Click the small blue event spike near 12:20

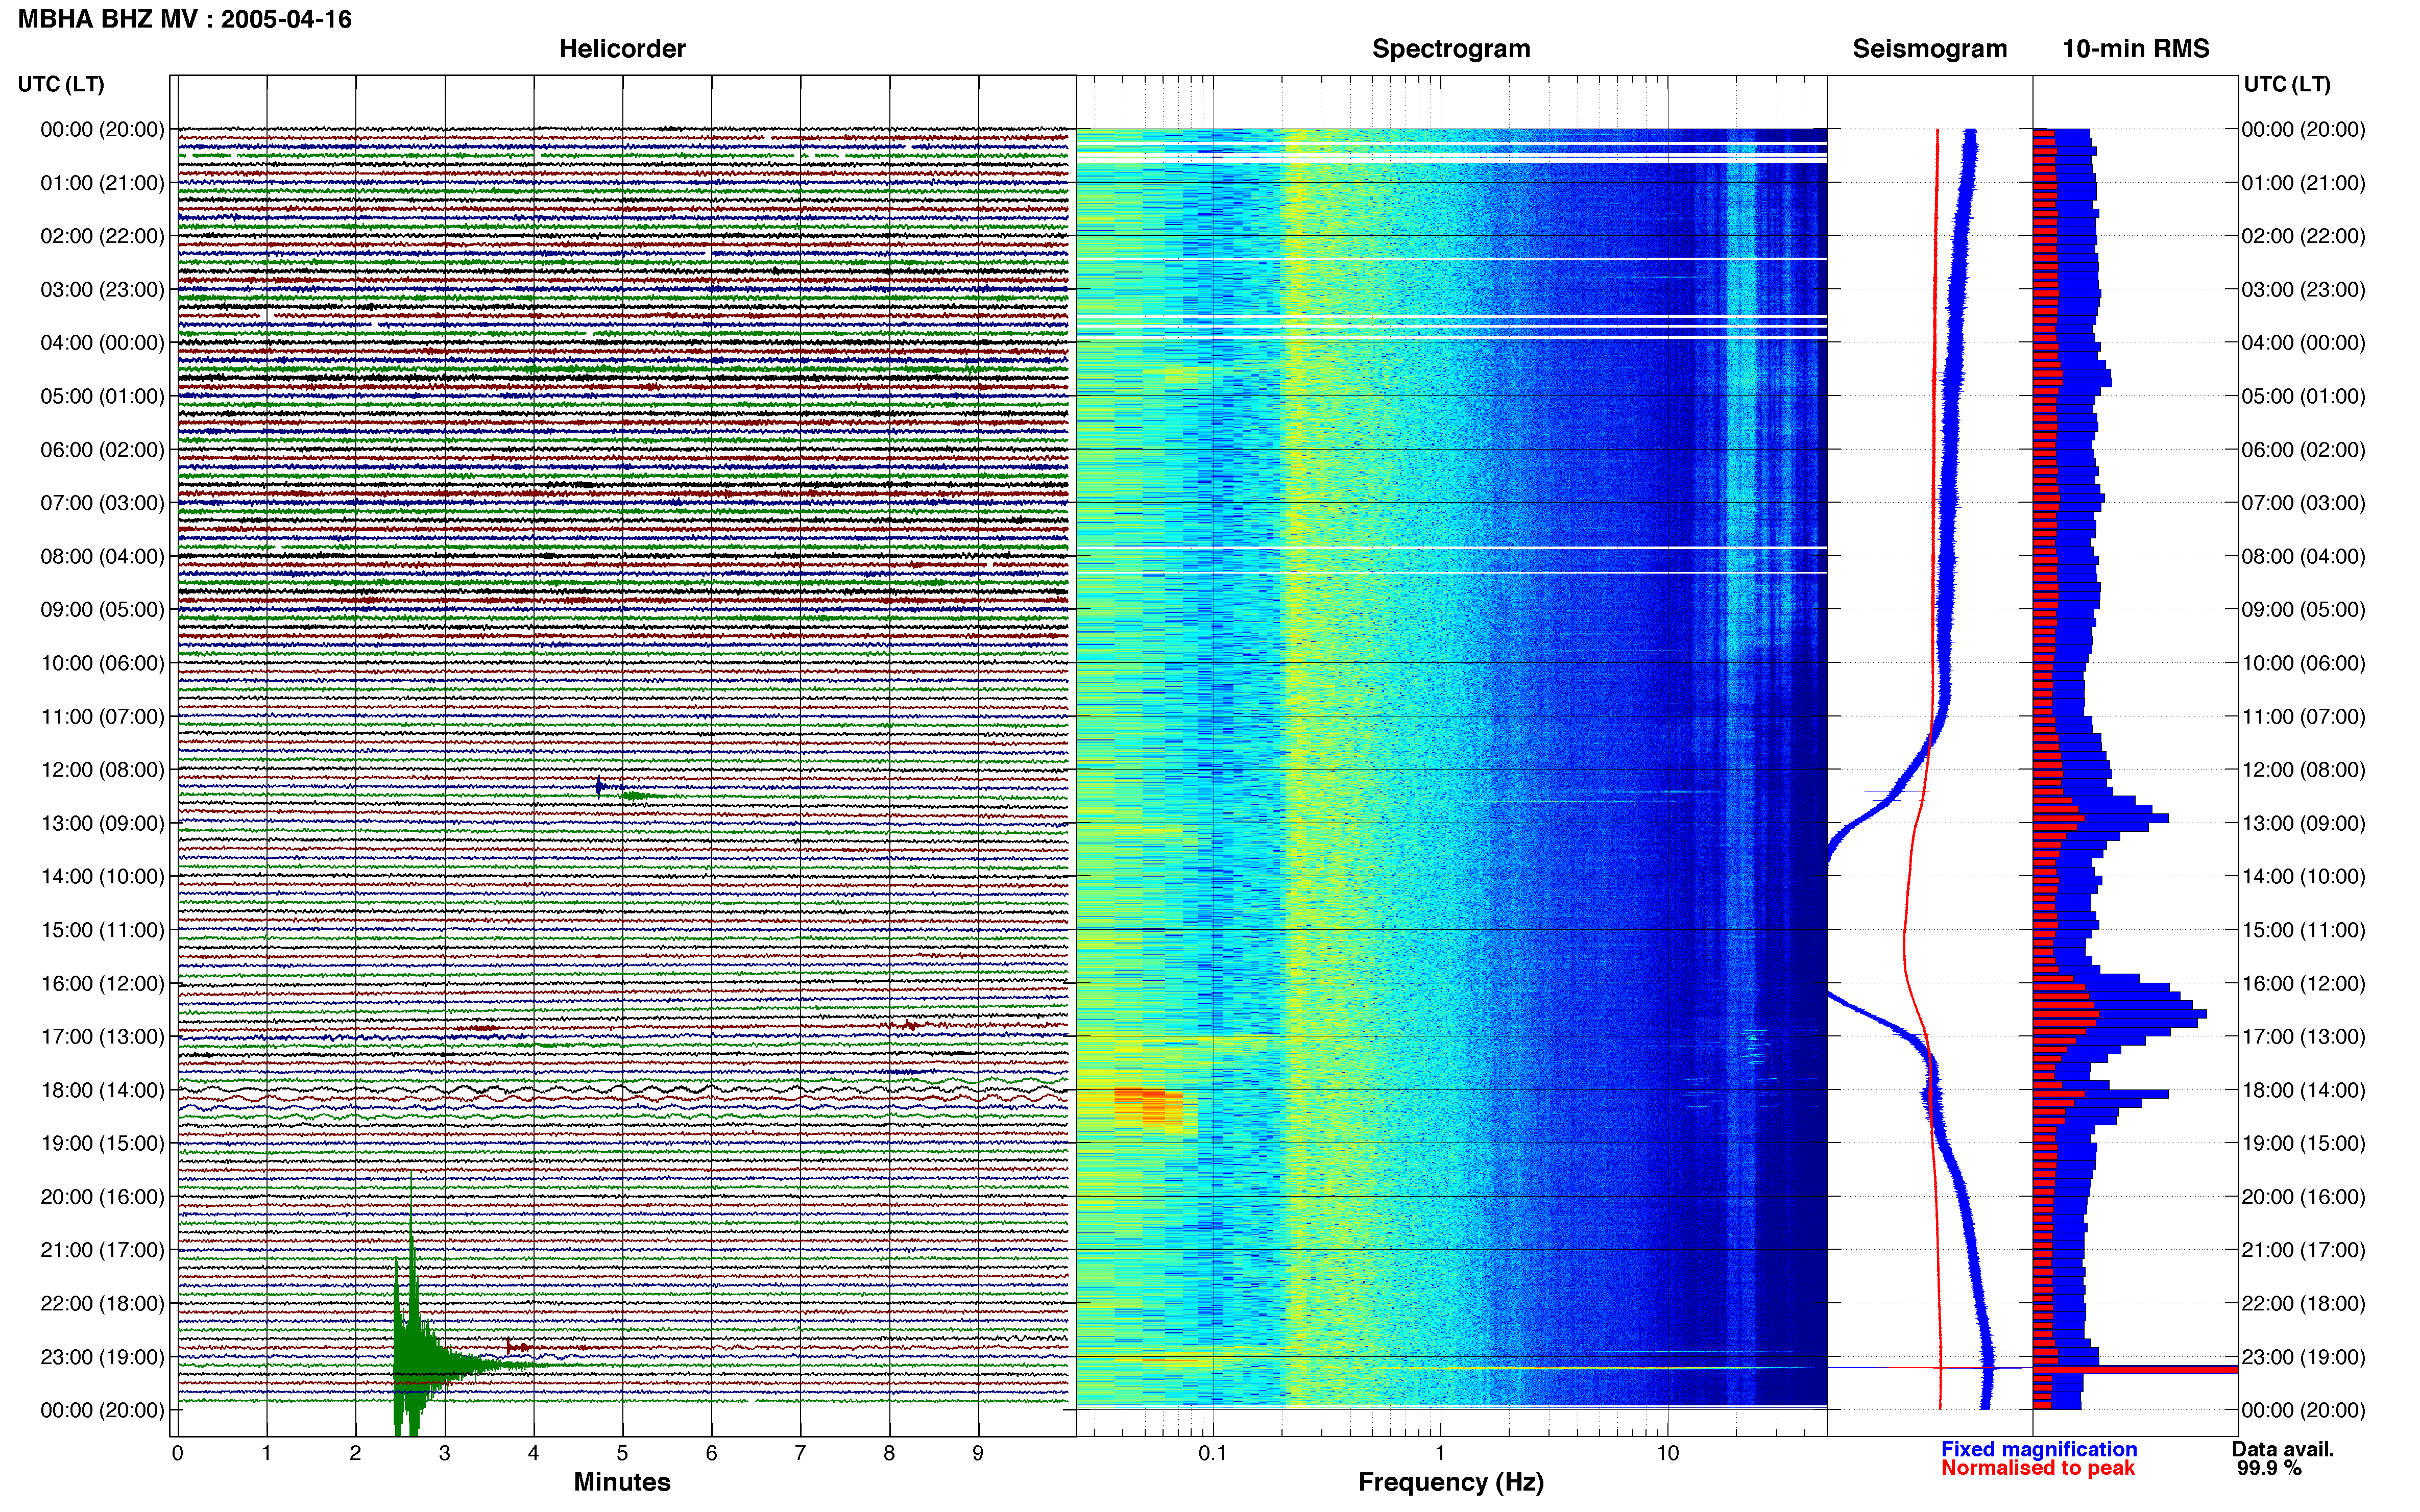point(599,787)
